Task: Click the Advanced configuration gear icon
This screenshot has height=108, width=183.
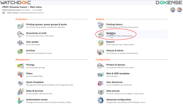Action: click(x=101, y=101)
